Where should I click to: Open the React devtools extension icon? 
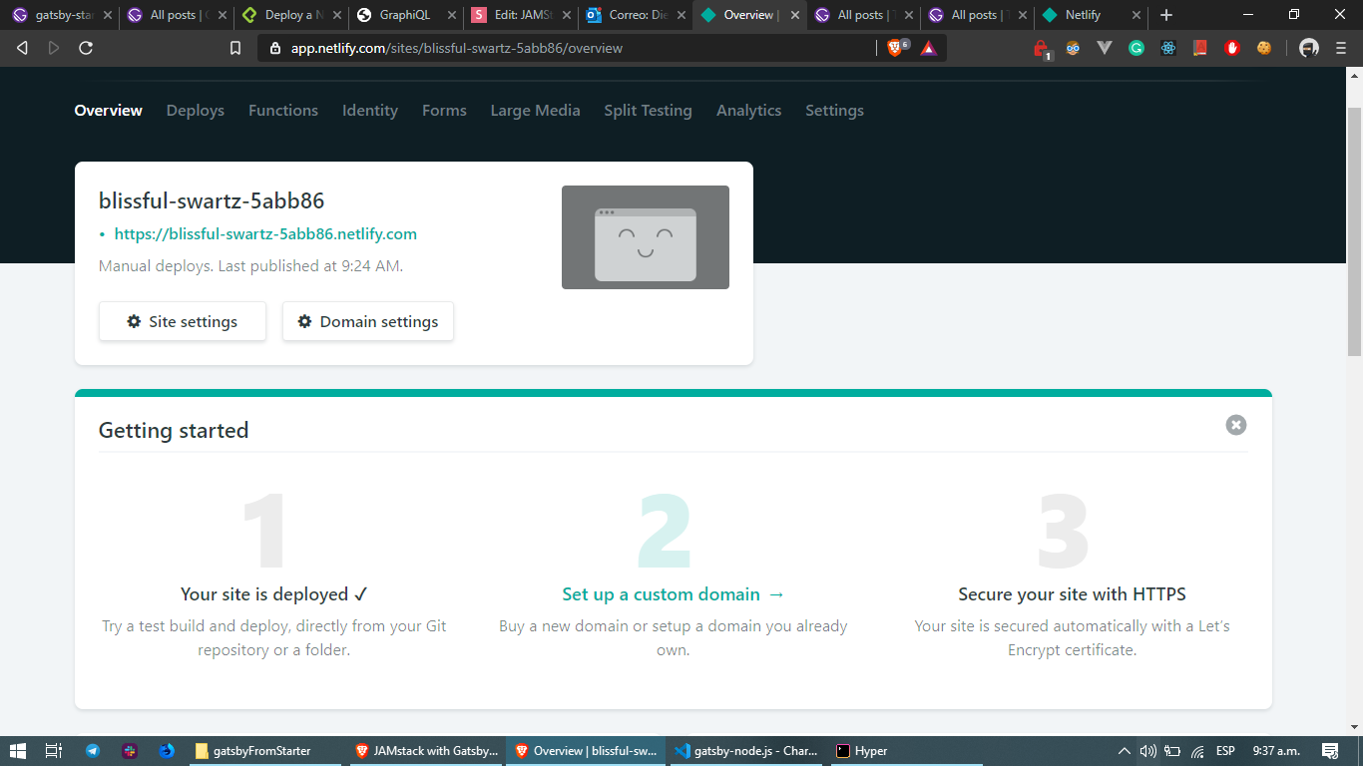[x=1168, y=48]
